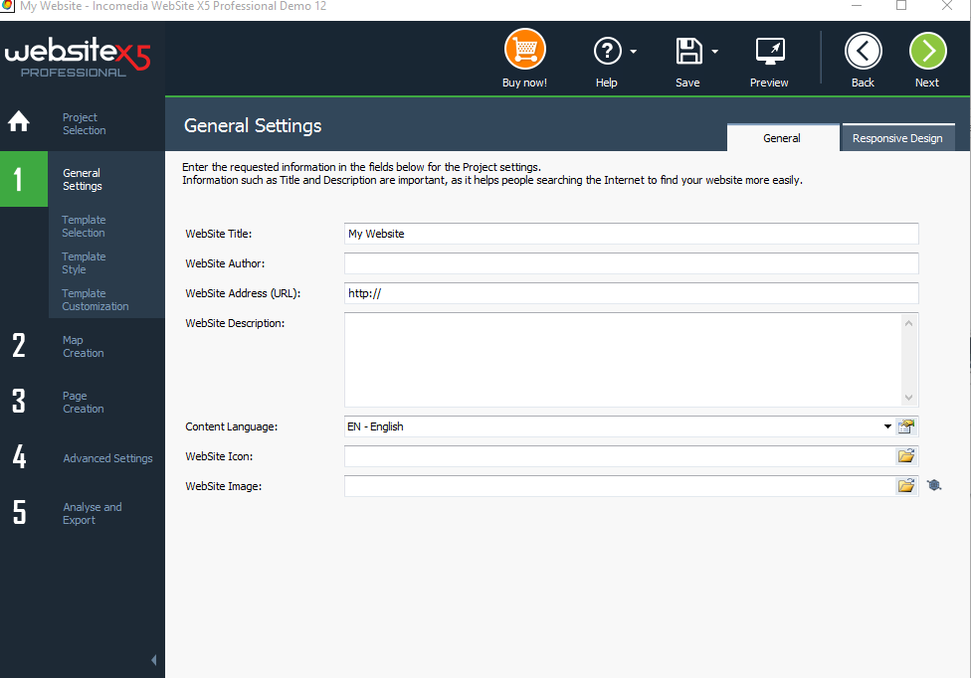This screenshot has width=971, height=678.
Task: Click the Back label
Action: coord(863,83)
